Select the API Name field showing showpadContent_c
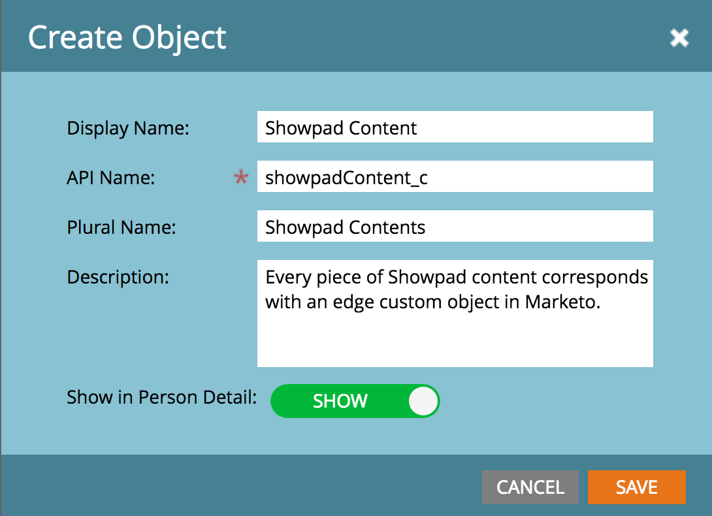Viewport: 712px width, 516px height. 455,176
